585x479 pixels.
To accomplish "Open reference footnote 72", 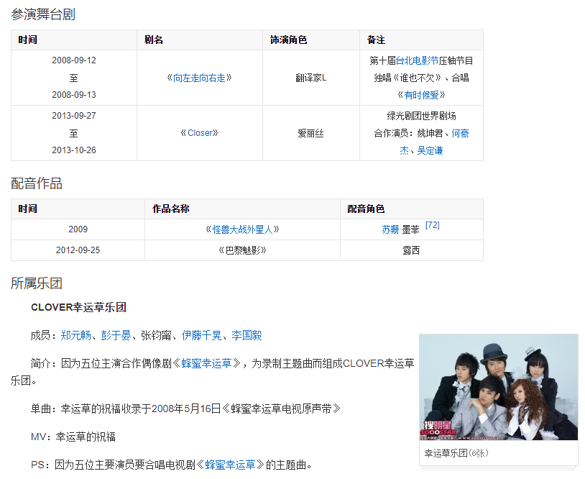I will coord(432,225).
